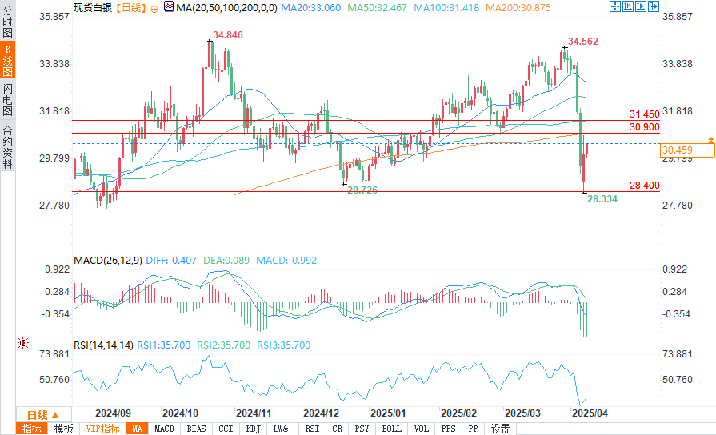The height and width of the screenshot is (435, 716).
Task: Click the 【日线】 period label in title
Action: [x=131, y=8]
